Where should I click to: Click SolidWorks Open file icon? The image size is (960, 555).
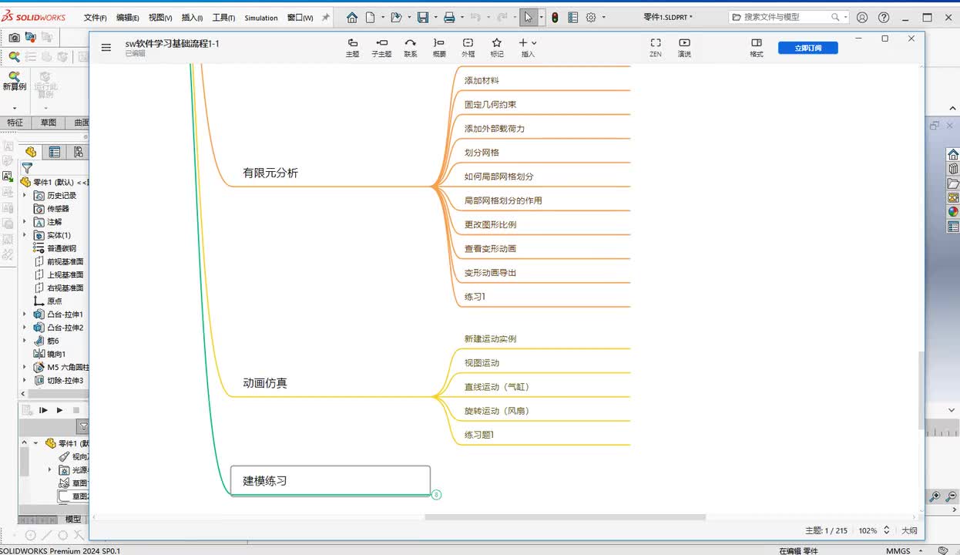pos(396,17)
